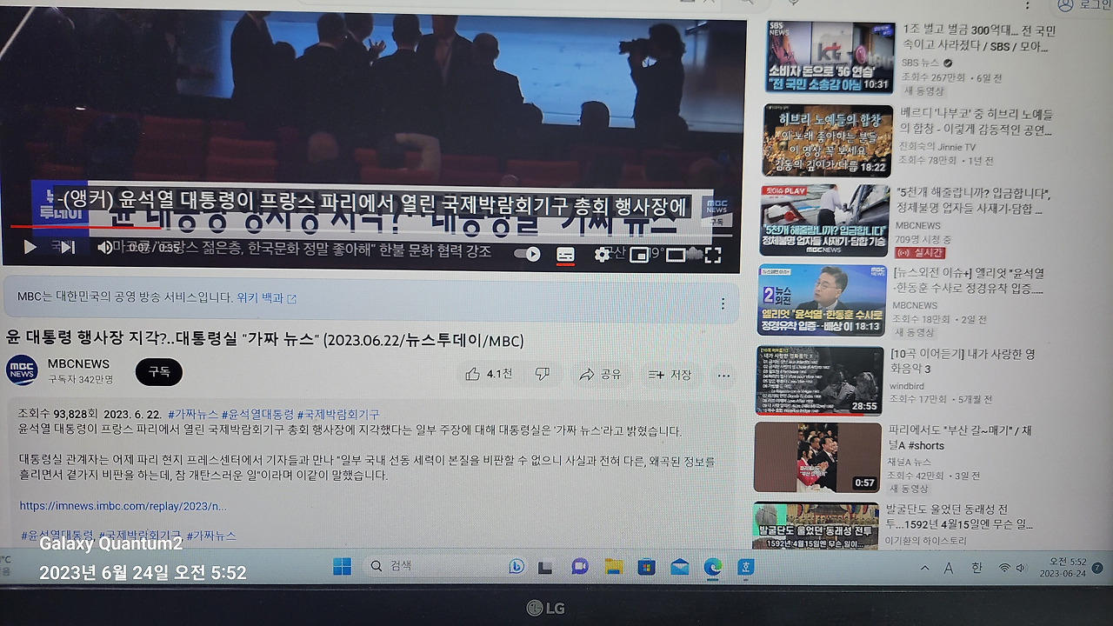
Task: Mute the video volume speaker icon
Action: [104, 248]
